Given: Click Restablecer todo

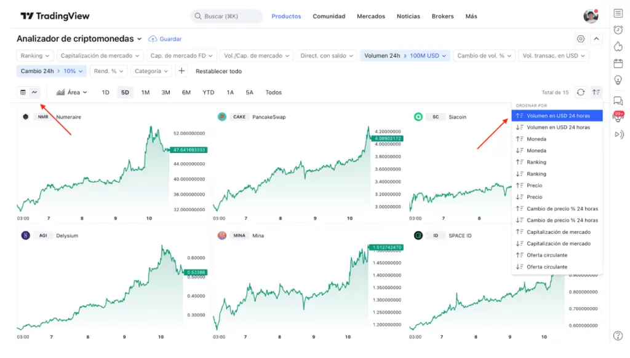Looking at the screenshot, I should [x=218, y=71].
